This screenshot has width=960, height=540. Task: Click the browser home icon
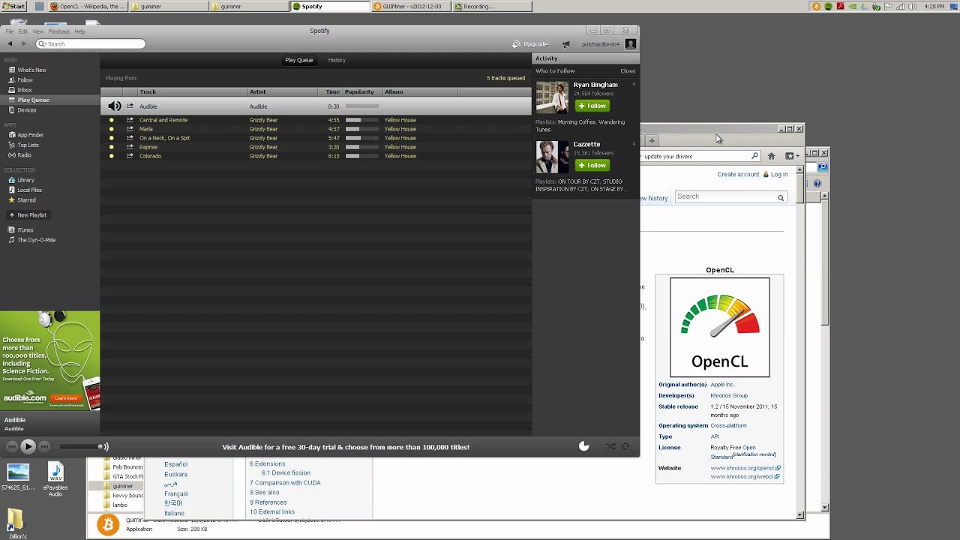tap(771, 156)
